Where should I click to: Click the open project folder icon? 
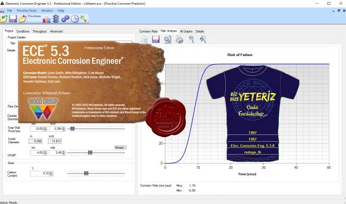4,19
